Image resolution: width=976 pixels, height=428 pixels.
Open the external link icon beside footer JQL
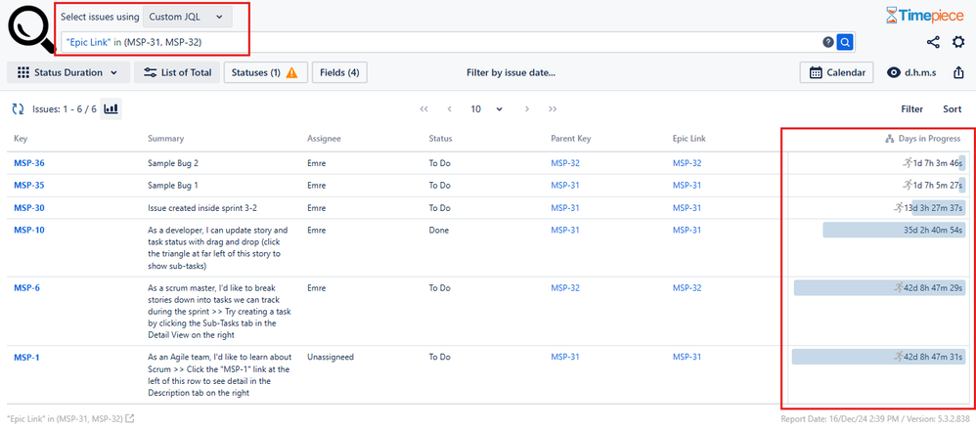[x=129, y=418]
